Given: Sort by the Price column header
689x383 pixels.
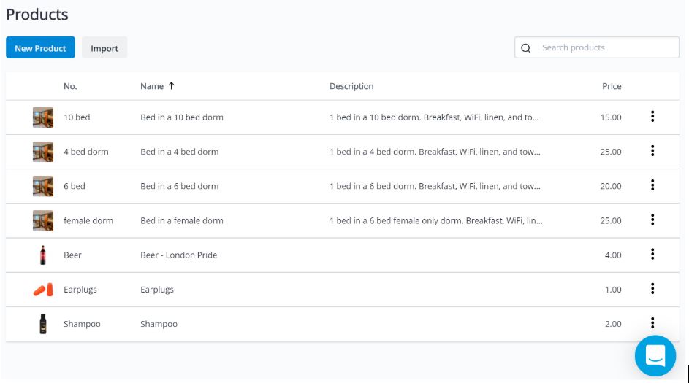Looking at the screenshot, I should 612,86.
